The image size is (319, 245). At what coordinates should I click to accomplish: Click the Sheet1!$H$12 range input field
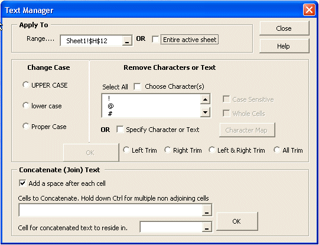92,41
